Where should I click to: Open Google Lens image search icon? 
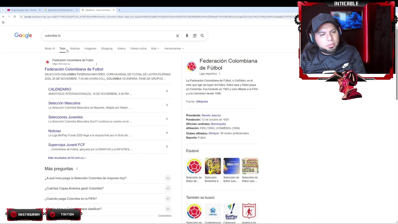tap(195, 36)
